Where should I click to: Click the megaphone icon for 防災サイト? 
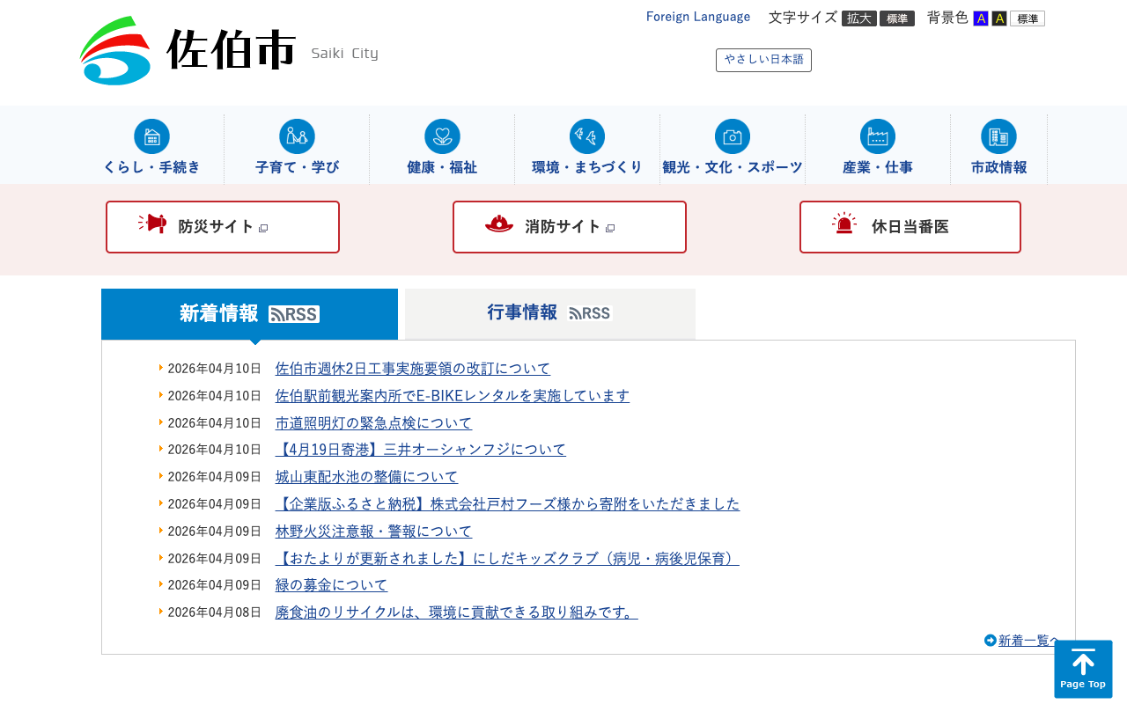[152, 224]
